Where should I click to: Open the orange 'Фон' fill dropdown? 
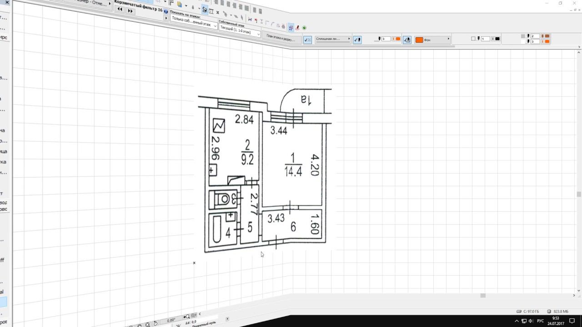pos(432,40)
